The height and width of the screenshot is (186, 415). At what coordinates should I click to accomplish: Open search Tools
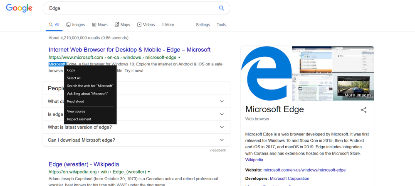221,25
